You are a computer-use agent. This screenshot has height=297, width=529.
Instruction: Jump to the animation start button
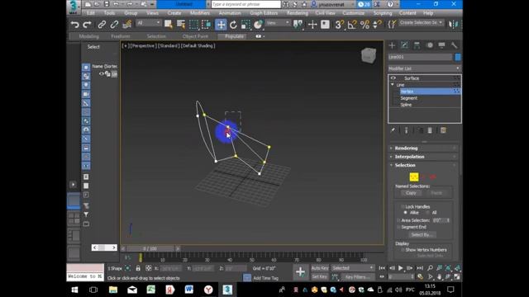tap(382, 268)
